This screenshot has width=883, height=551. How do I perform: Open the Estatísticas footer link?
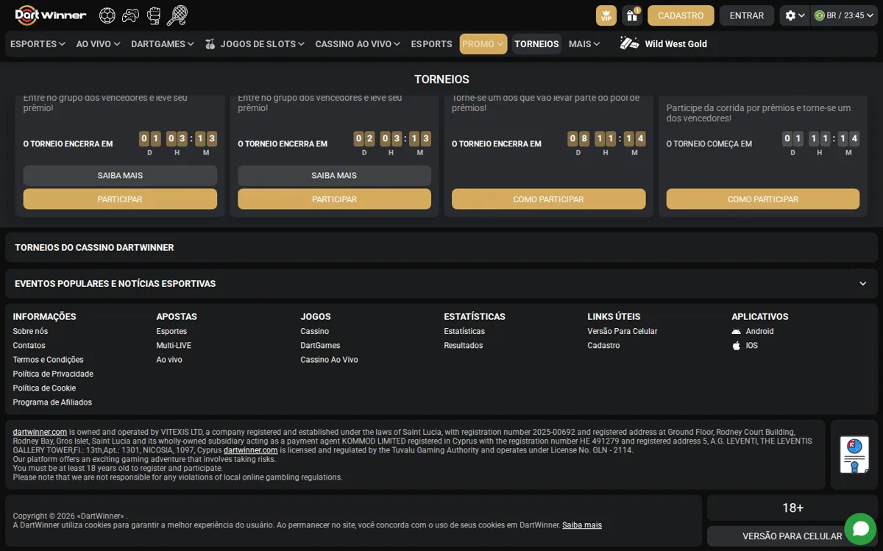click(x=464, y=331)
